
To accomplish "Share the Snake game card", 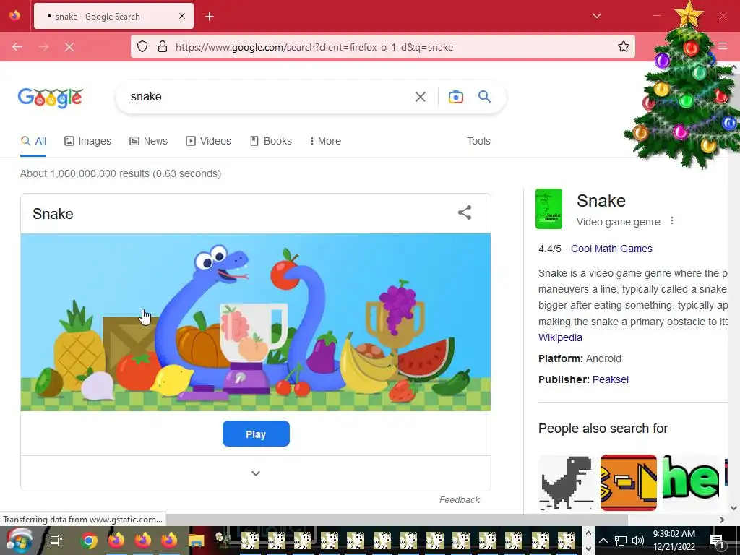I will [x=465, y=213].
